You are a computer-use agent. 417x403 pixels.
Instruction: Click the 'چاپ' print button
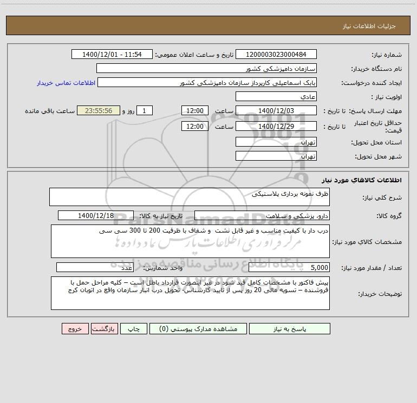[x=134, y=329]
